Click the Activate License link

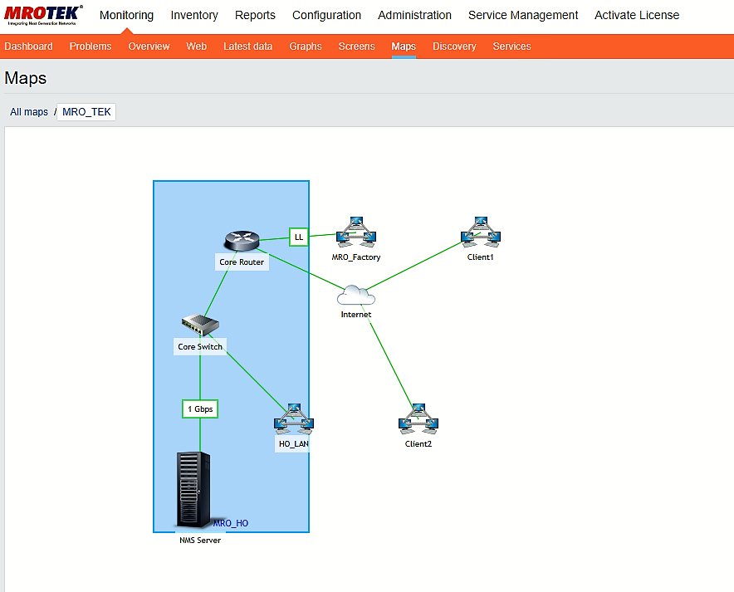637,15
